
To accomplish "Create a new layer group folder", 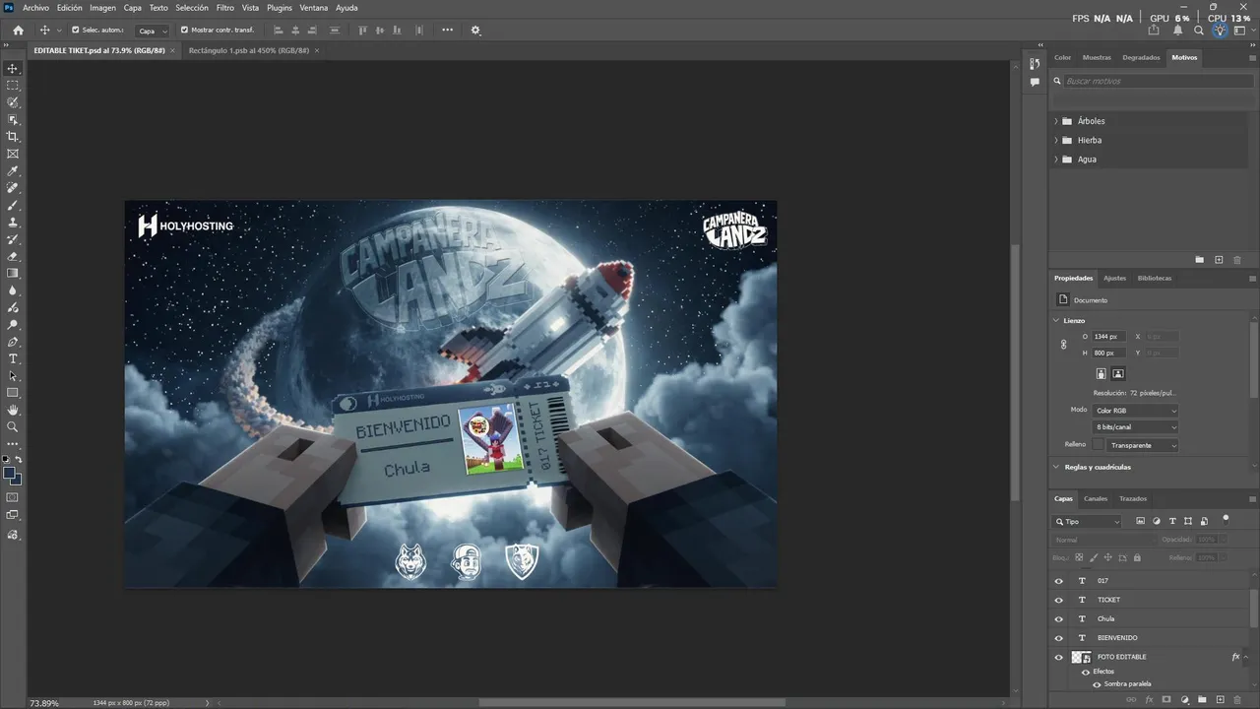I will click(1203, 699).
